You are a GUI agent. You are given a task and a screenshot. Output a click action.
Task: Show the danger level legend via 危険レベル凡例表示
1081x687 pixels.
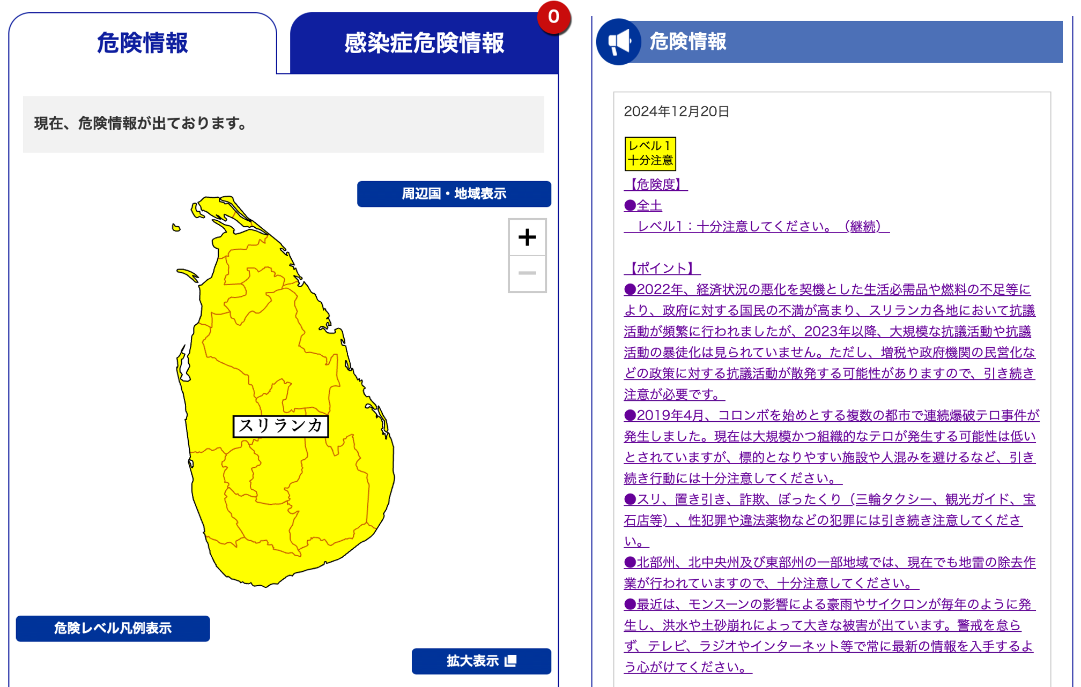point(113,628)
